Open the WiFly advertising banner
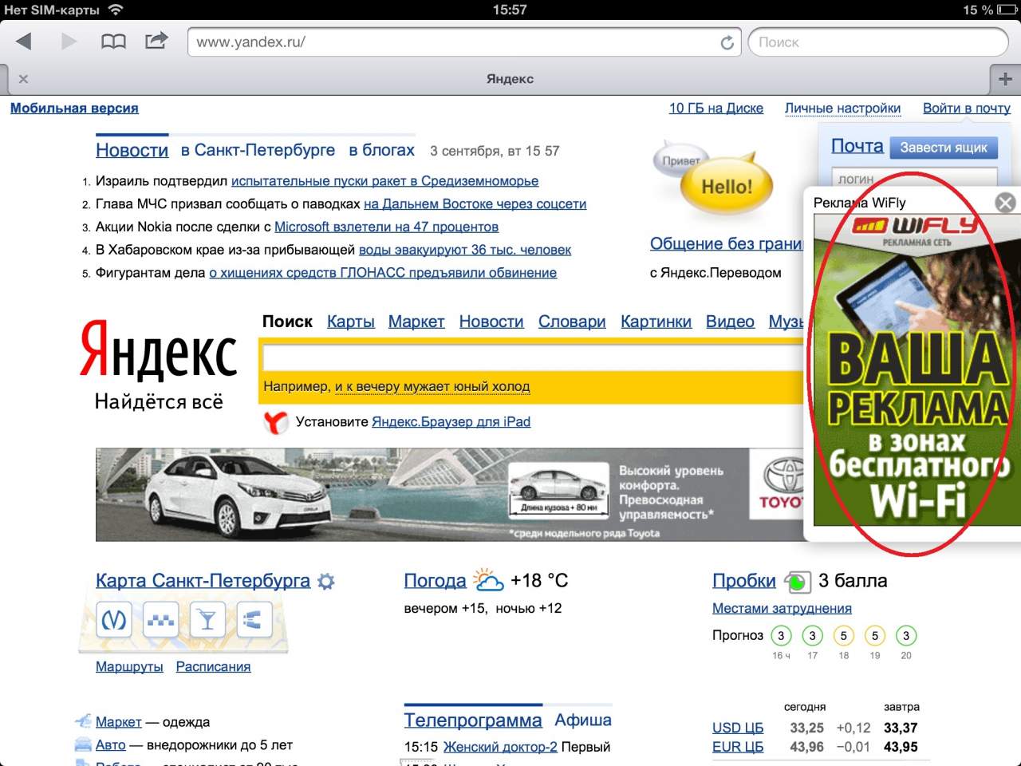This screenshot has width=1021, height=766. click(917, 369)
